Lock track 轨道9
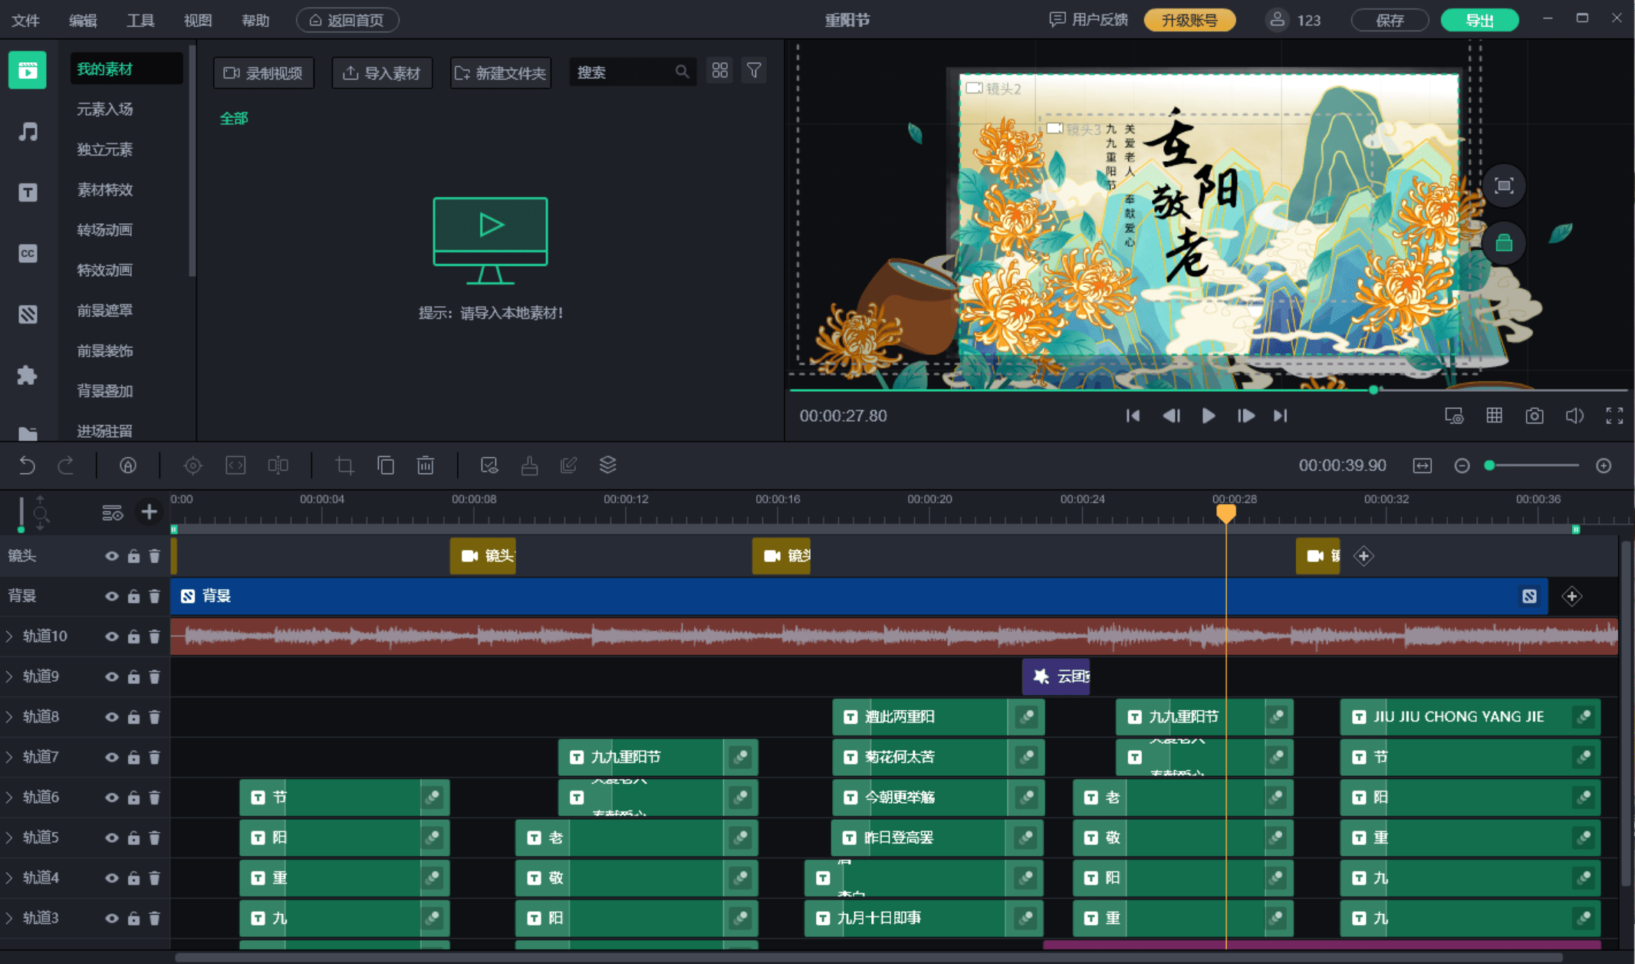Viewport: 1635px width, 964px height. pyautogui.click(x=133, y=676)
